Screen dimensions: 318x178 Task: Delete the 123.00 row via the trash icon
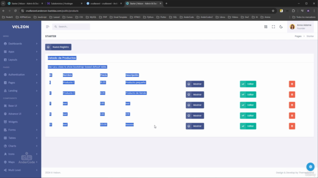[x=292, y=126]
